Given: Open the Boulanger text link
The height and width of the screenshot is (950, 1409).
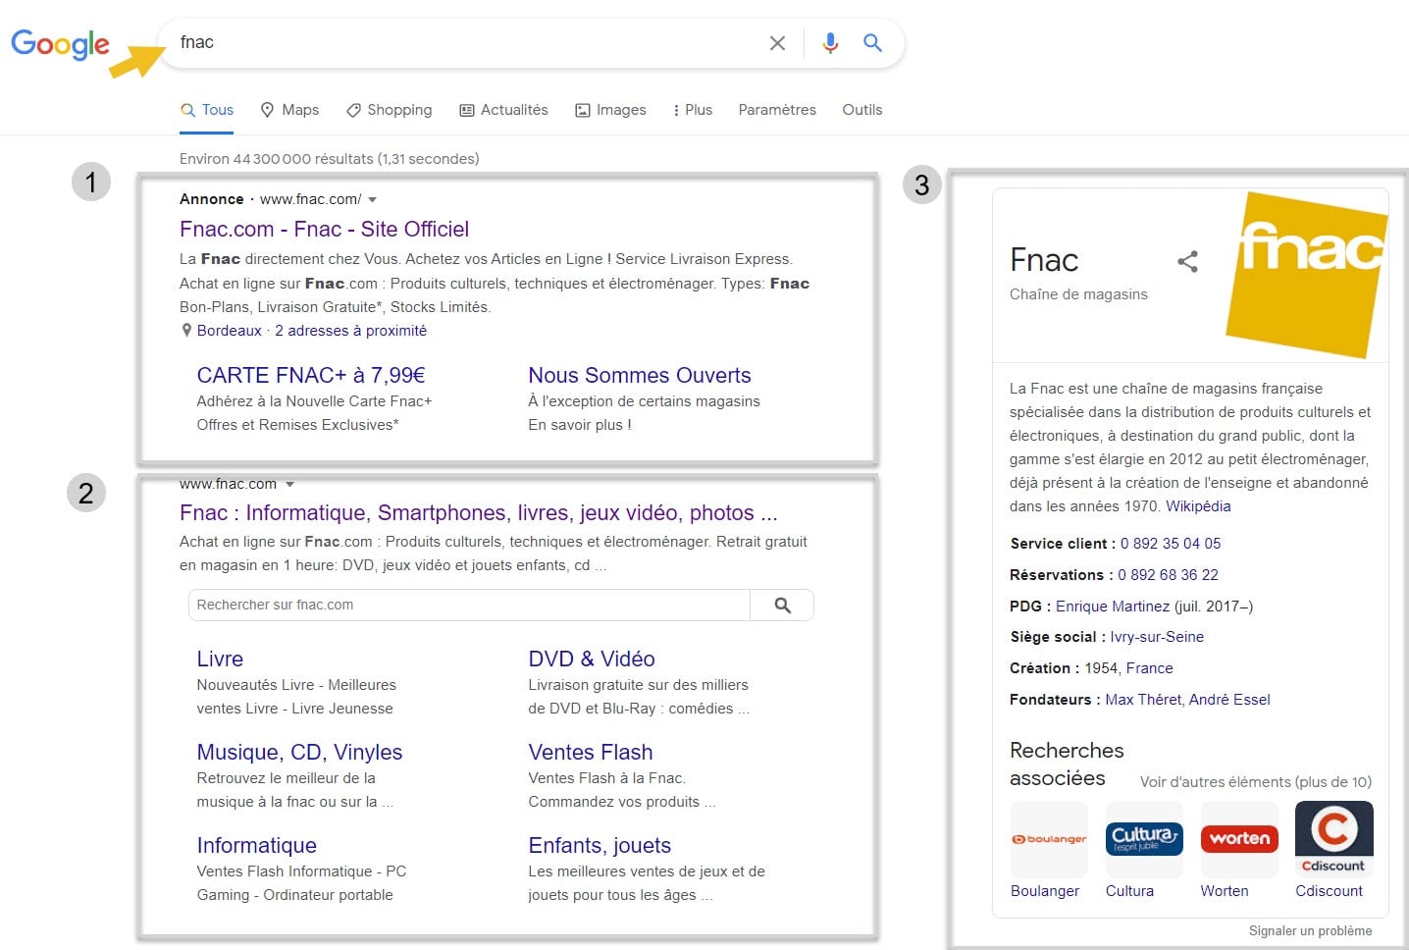Looking at the screenshot, I should (x=1045, y=891).
